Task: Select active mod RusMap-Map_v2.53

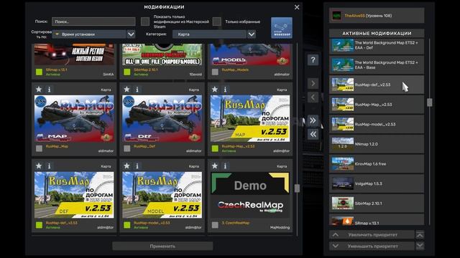Action: [377, 105]
